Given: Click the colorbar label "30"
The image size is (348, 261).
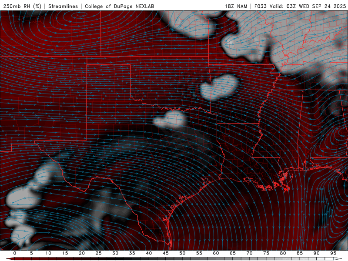Looking at the screenshot, I should [115, 253].
